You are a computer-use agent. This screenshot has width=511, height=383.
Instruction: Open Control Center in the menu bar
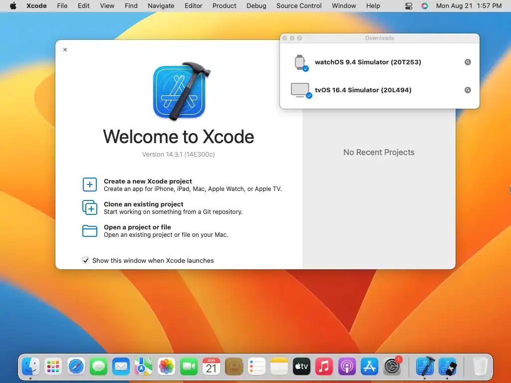coord(409,6)
